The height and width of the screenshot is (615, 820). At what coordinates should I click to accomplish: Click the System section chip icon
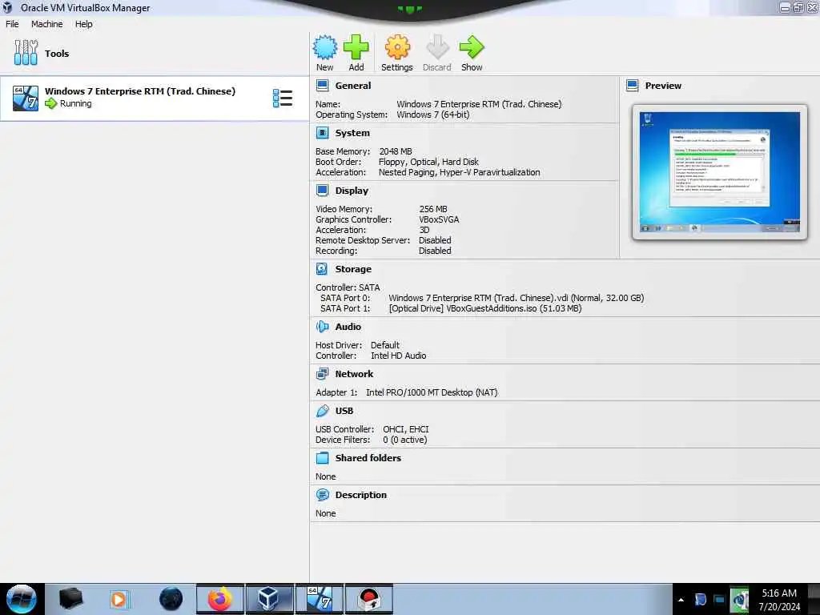point(323,133)
